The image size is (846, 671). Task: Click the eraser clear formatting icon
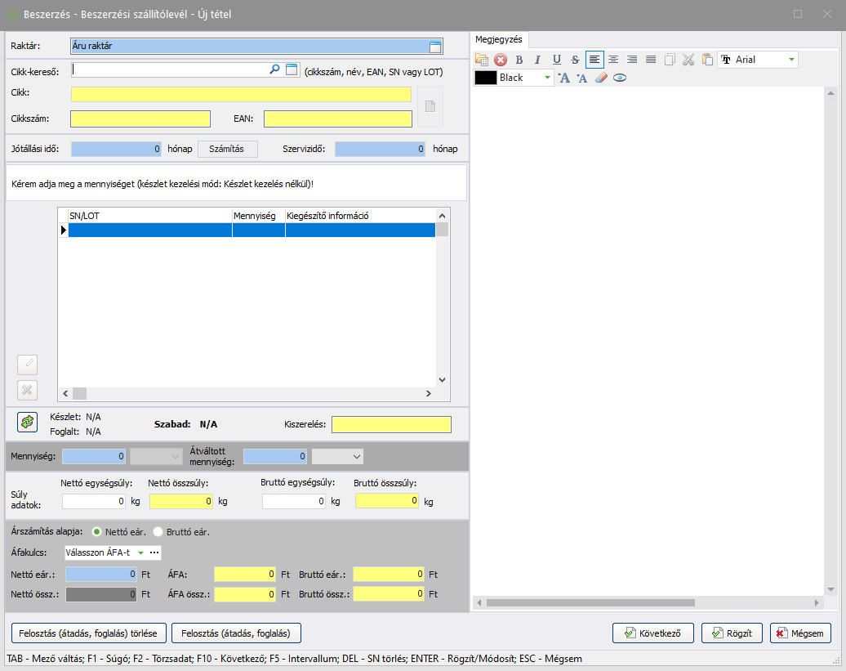[601, 78]
